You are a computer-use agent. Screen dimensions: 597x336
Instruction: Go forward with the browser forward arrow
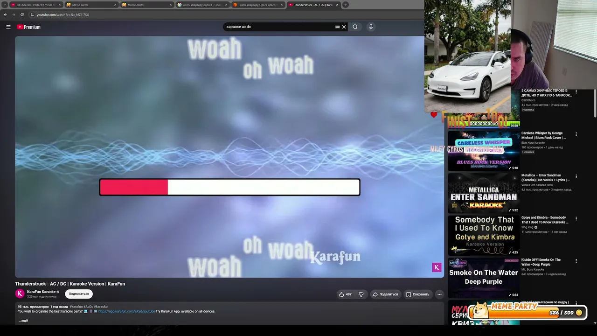click(x=14, y=14)
